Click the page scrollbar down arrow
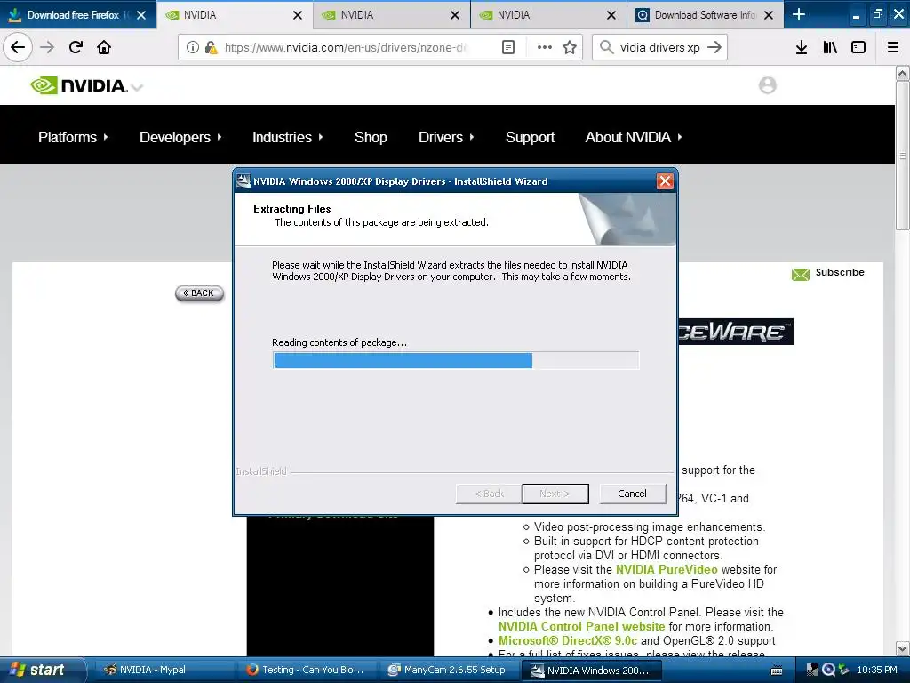 pyautogui.click(x=902, y=648)
